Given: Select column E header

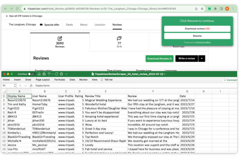Looking at the screenshot, I should point(106,91).
